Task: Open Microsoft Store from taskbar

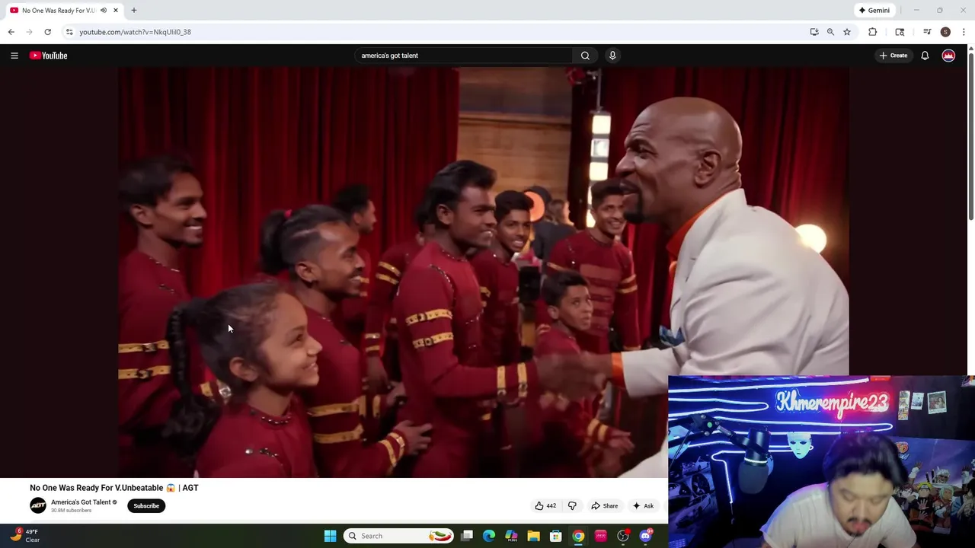Action: pyautogui.click(x=556, y=536)
